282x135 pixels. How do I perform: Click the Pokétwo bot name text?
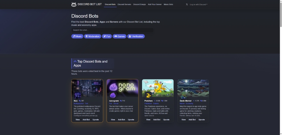(x=148, y=101)
